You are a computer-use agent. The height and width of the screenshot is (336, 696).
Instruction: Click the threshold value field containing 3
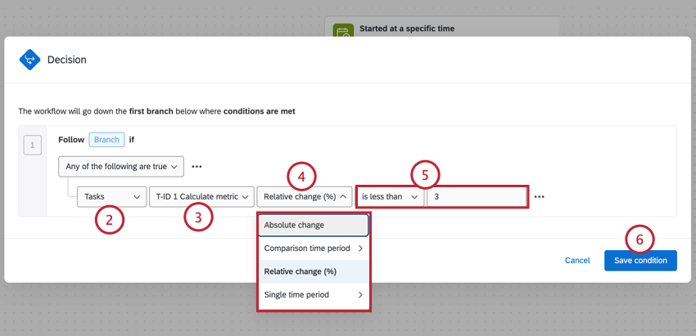[477, 196]
